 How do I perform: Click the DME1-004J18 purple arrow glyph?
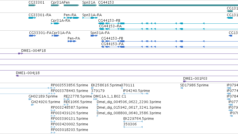[17, 76]
